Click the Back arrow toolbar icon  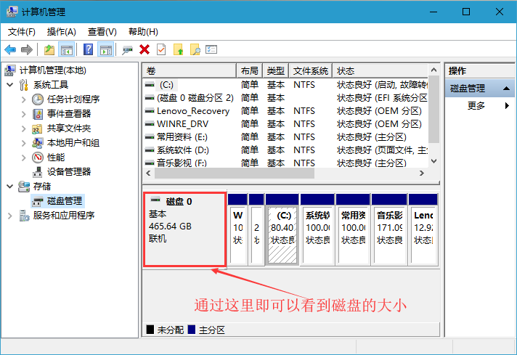10,50
